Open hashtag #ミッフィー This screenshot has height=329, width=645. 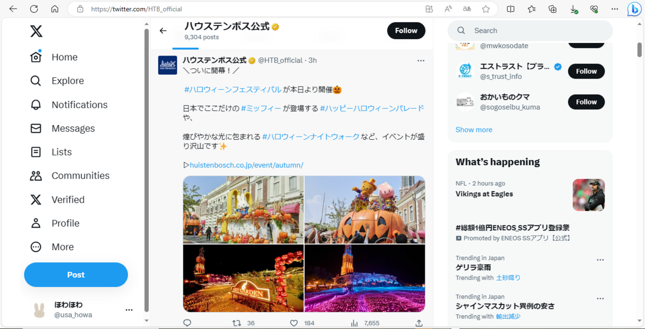point(261,109)
